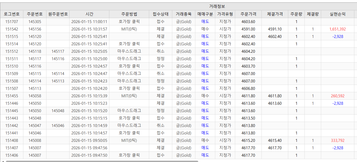357x162 pixels.
Task: Click original order number 145046
Action: click(x=58, y=126)
